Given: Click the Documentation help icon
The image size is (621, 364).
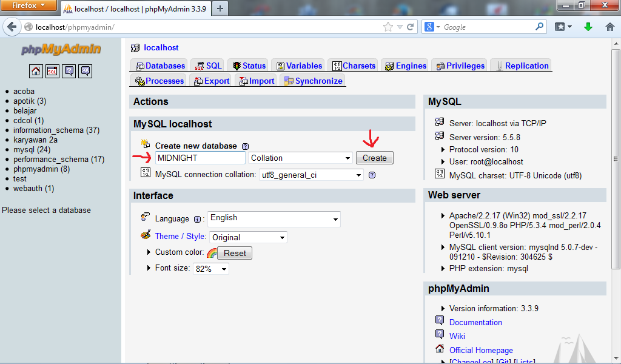Looking at the screenshot, I should [x=440, y=320].
